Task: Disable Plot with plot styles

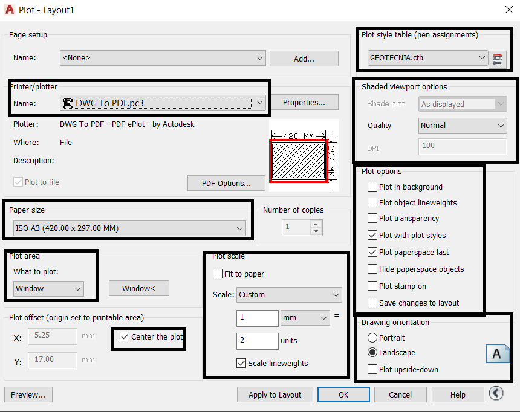Action: click(372, 235)
